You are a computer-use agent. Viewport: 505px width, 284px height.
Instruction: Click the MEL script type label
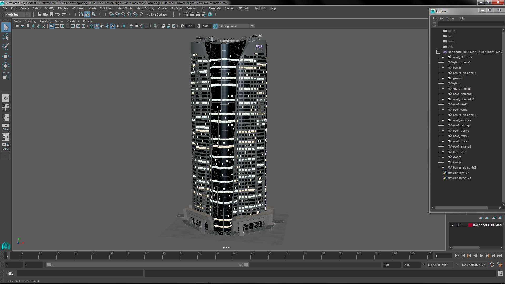point(10,273)
